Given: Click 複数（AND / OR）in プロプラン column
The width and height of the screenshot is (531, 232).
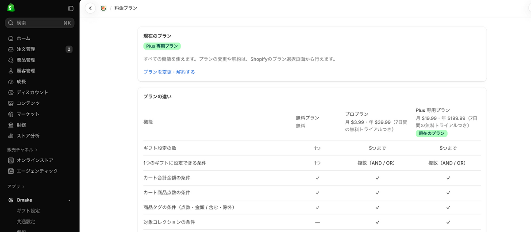Looking at the screenshot, I should point(377,163).
